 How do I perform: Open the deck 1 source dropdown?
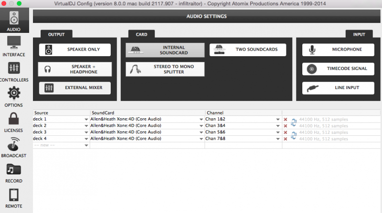click(x=86, y=120)
